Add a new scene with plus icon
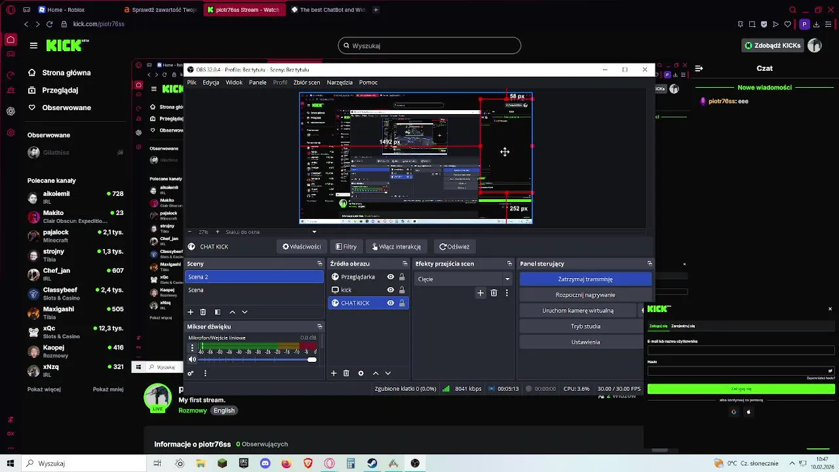The width and height of the screenshot is (839, 472). click(191, 312)
